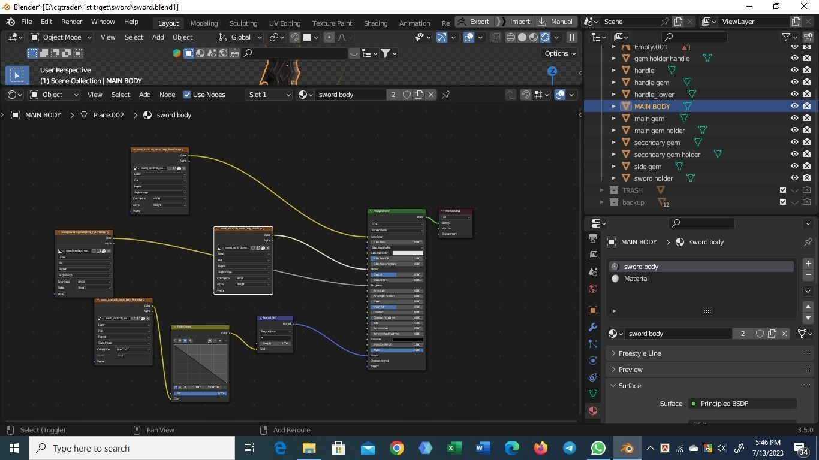Click the Z axis viewport gizmo
Image resolution: width=819 pixels, height=460 pixels.
click(552, 71)
